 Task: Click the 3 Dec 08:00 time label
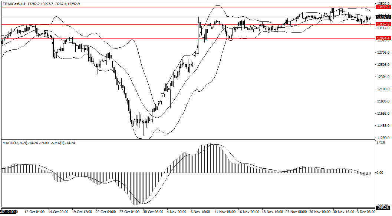click(x=365, y=212)
